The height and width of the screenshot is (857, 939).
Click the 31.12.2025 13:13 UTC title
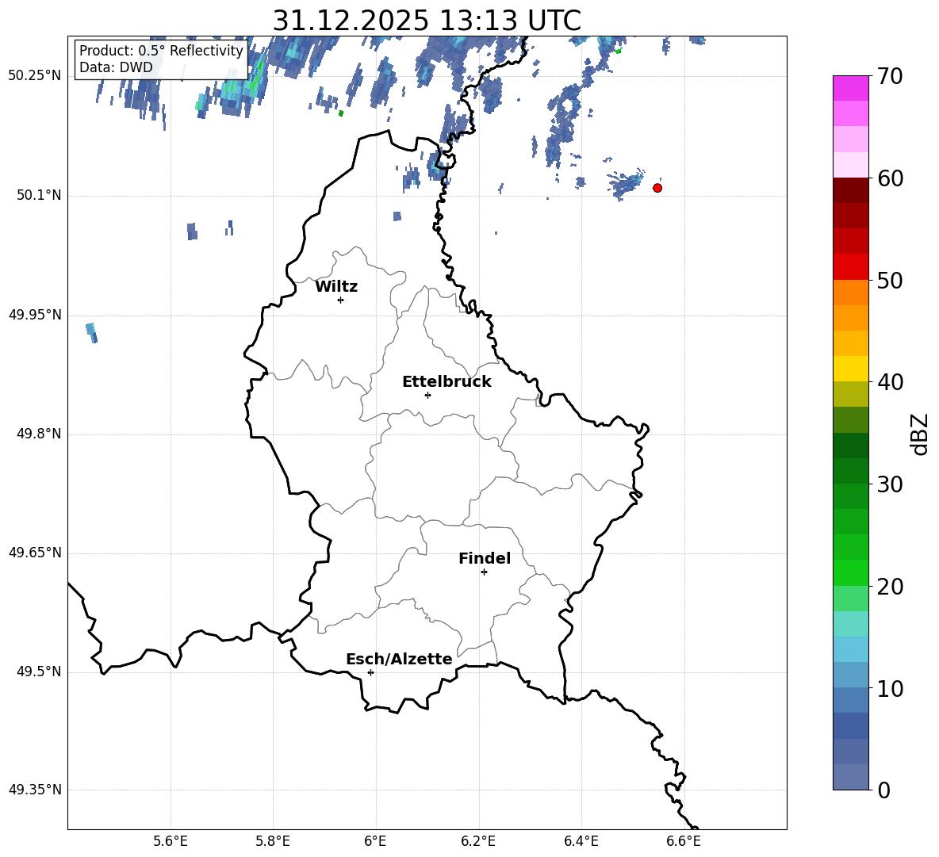[x=427, y=21]
